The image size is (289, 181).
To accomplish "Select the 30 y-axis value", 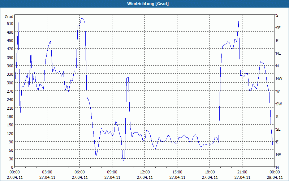I will [x=11, y=159].
